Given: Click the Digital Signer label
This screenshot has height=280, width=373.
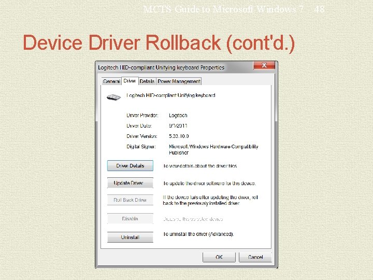Looking at the screenshot, I should pos(141,147).
